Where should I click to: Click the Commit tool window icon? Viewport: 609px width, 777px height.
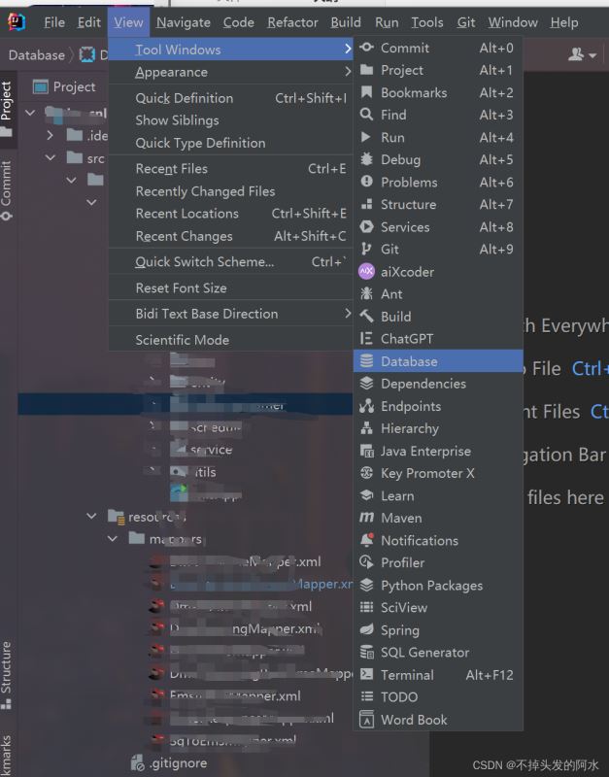tap(367, 48)
